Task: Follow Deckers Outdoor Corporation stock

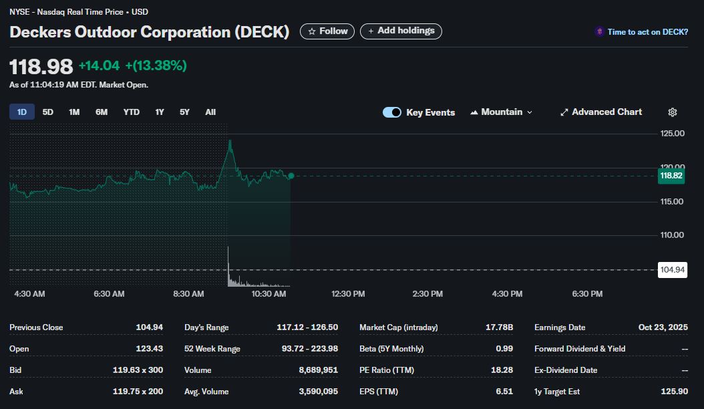Action: click(x=327, y=31)
